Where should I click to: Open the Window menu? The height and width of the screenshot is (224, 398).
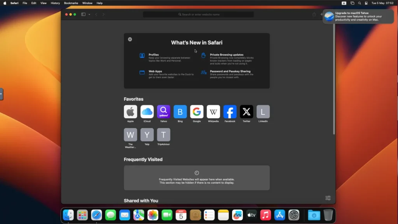87,3
